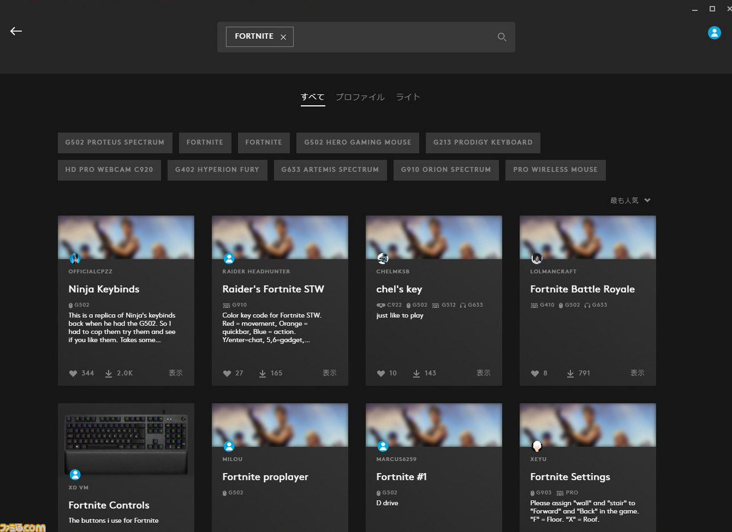Click CHELMKSB author avatar
Screen dimensions: 732x532
click(x=383, y=259)
